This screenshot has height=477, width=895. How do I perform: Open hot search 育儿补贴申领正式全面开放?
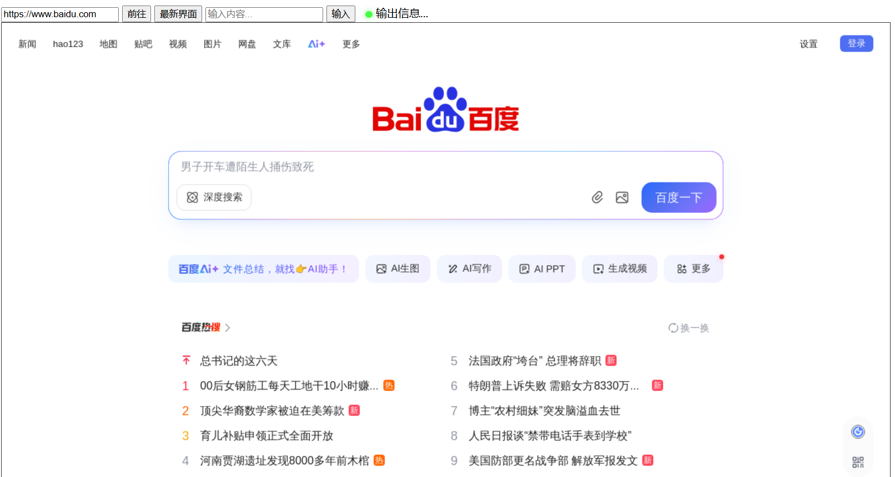tap(267, 435)
